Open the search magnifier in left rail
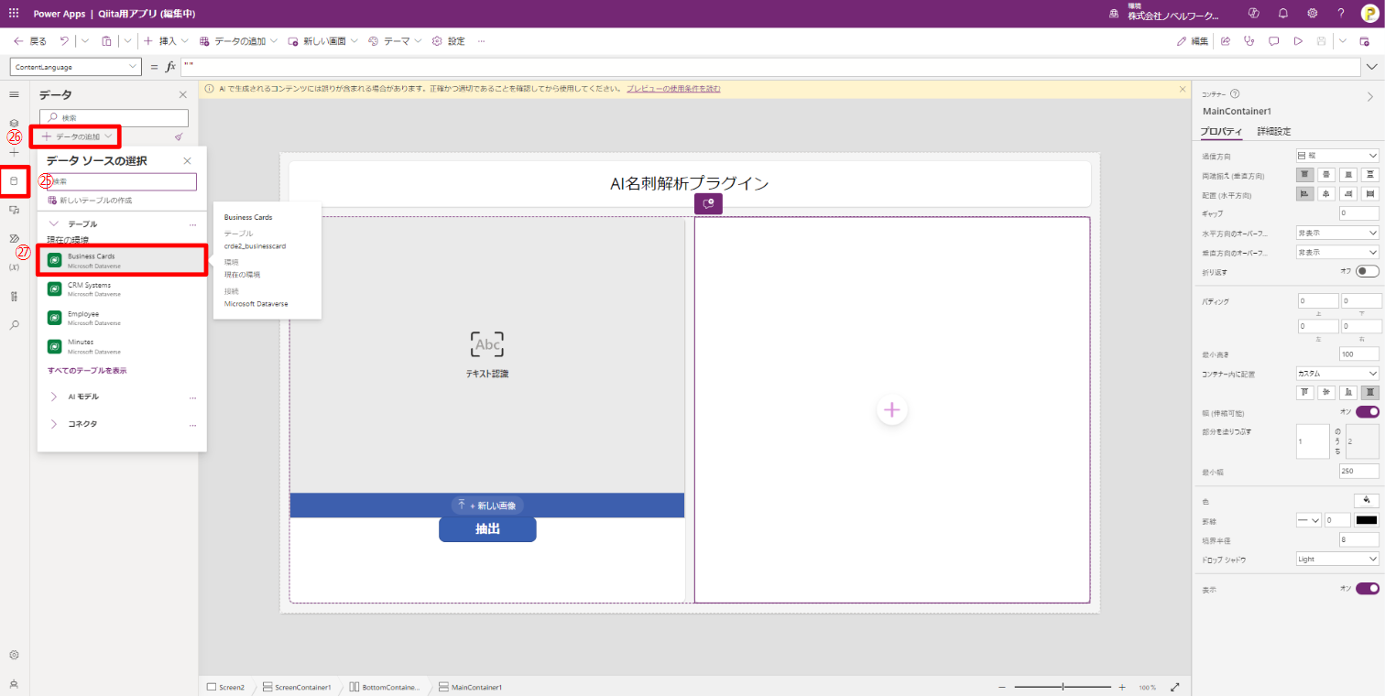This screenshot has height=696, width=1385. pyautogui.click(x=14, y=324)
